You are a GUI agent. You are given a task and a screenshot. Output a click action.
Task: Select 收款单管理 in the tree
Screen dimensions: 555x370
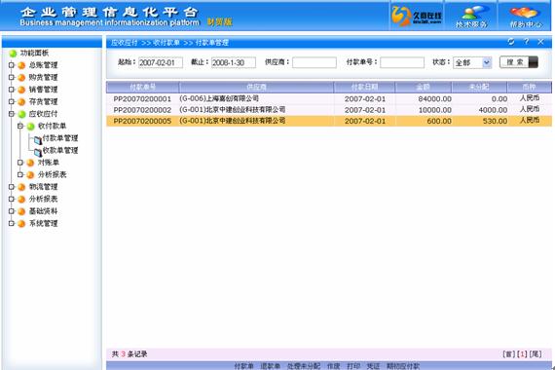pyautogui.click(x=60, y=151)
